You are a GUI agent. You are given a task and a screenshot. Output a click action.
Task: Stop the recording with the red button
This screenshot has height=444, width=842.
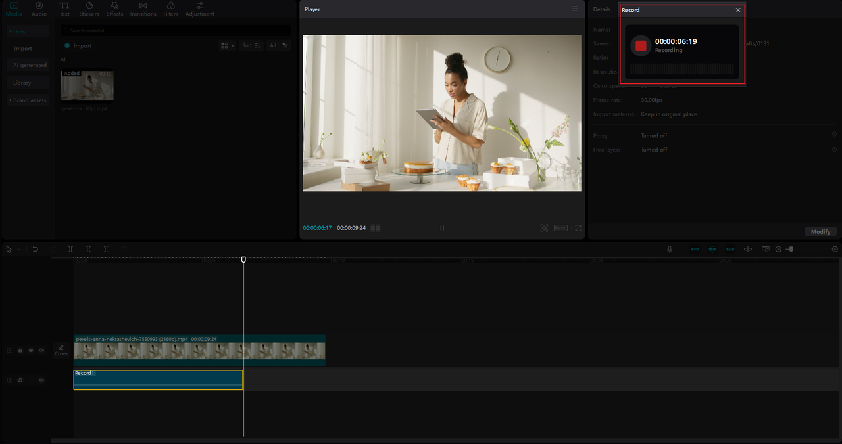coord(641,45)
